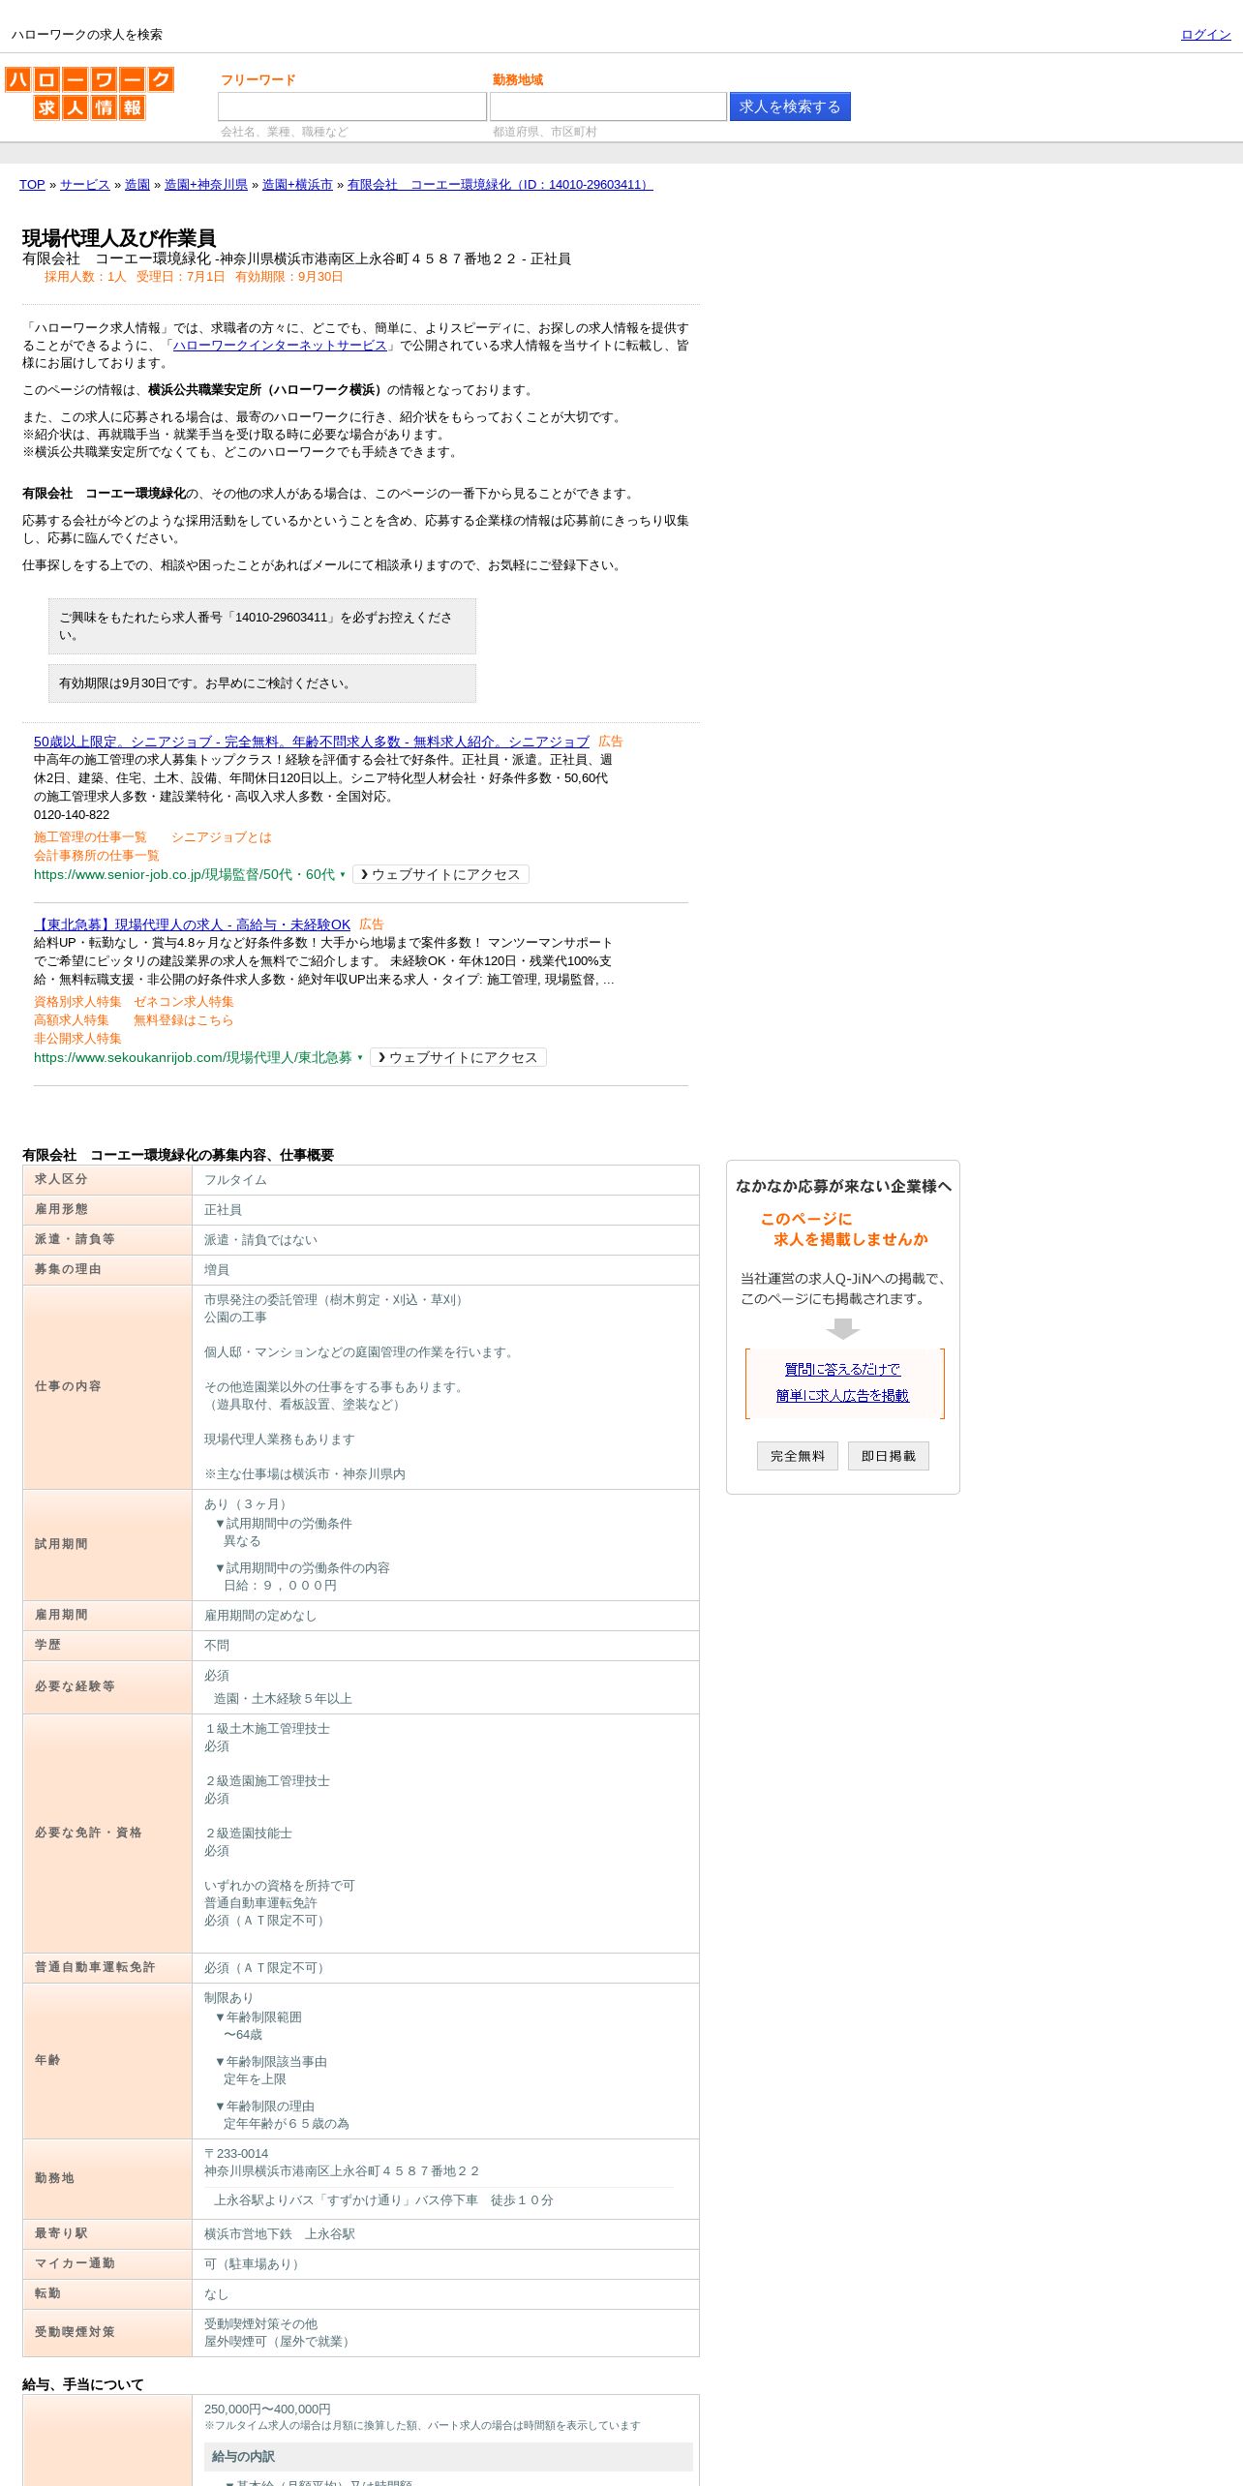Open サービス breadcrumb link
The width and height of the screenshot is (1243, 2486).
(85, 185)
